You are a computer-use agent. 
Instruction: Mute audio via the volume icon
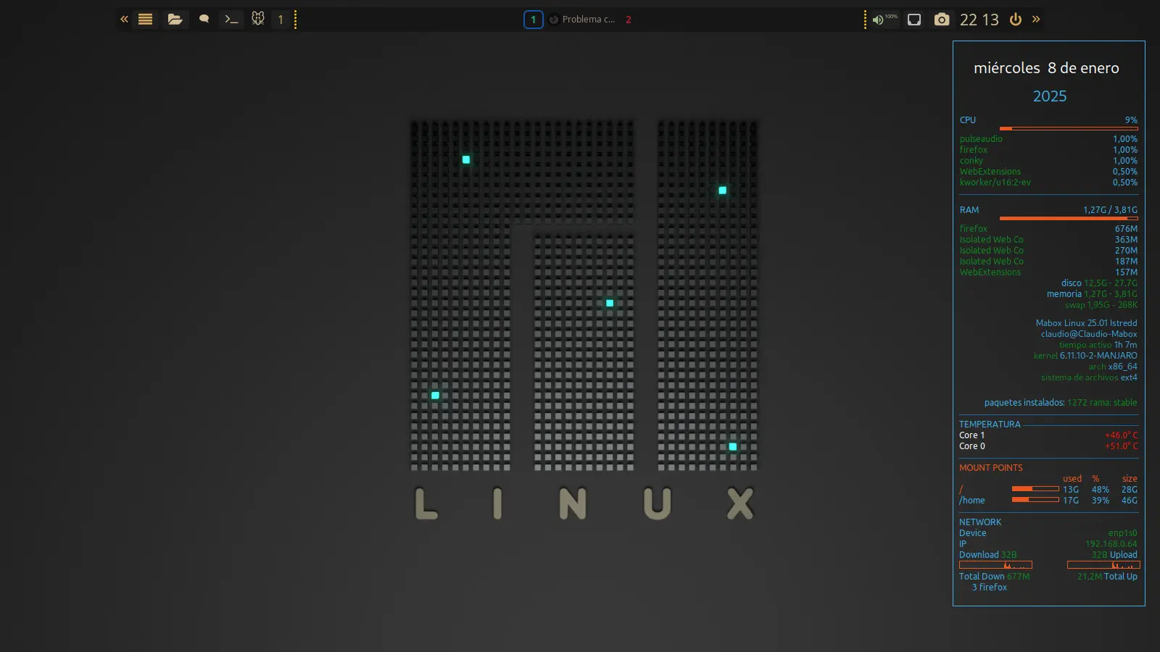(879, 20)
